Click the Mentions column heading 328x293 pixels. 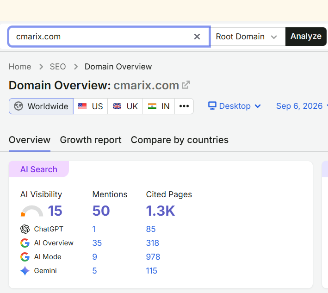pos(110,194)
